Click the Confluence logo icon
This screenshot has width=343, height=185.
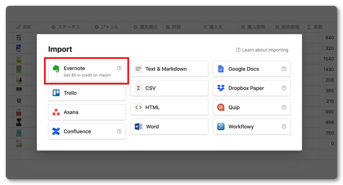coord(56,131)
